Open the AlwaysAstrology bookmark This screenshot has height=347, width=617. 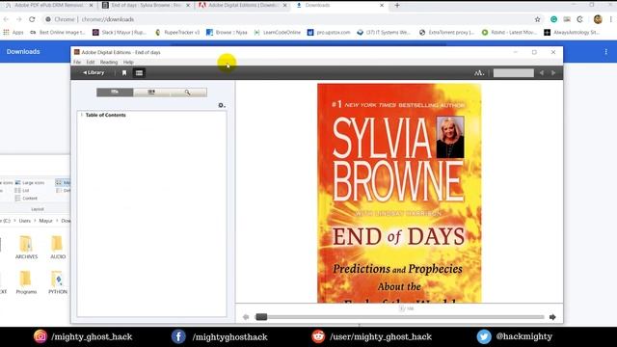(572, 32)
